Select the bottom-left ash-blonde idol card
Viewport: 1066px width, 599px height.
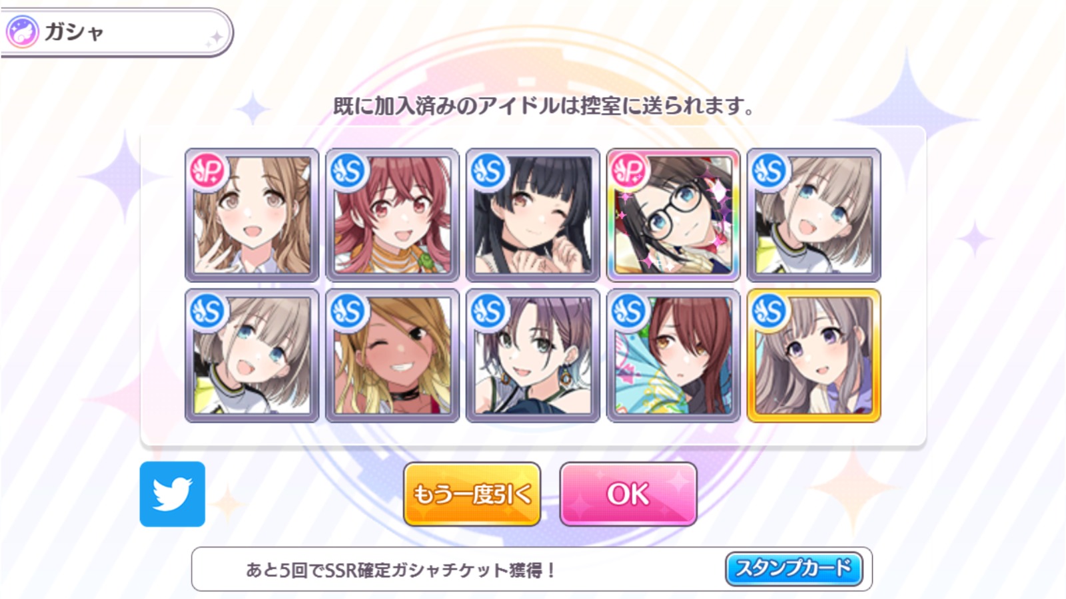(251, 355)
